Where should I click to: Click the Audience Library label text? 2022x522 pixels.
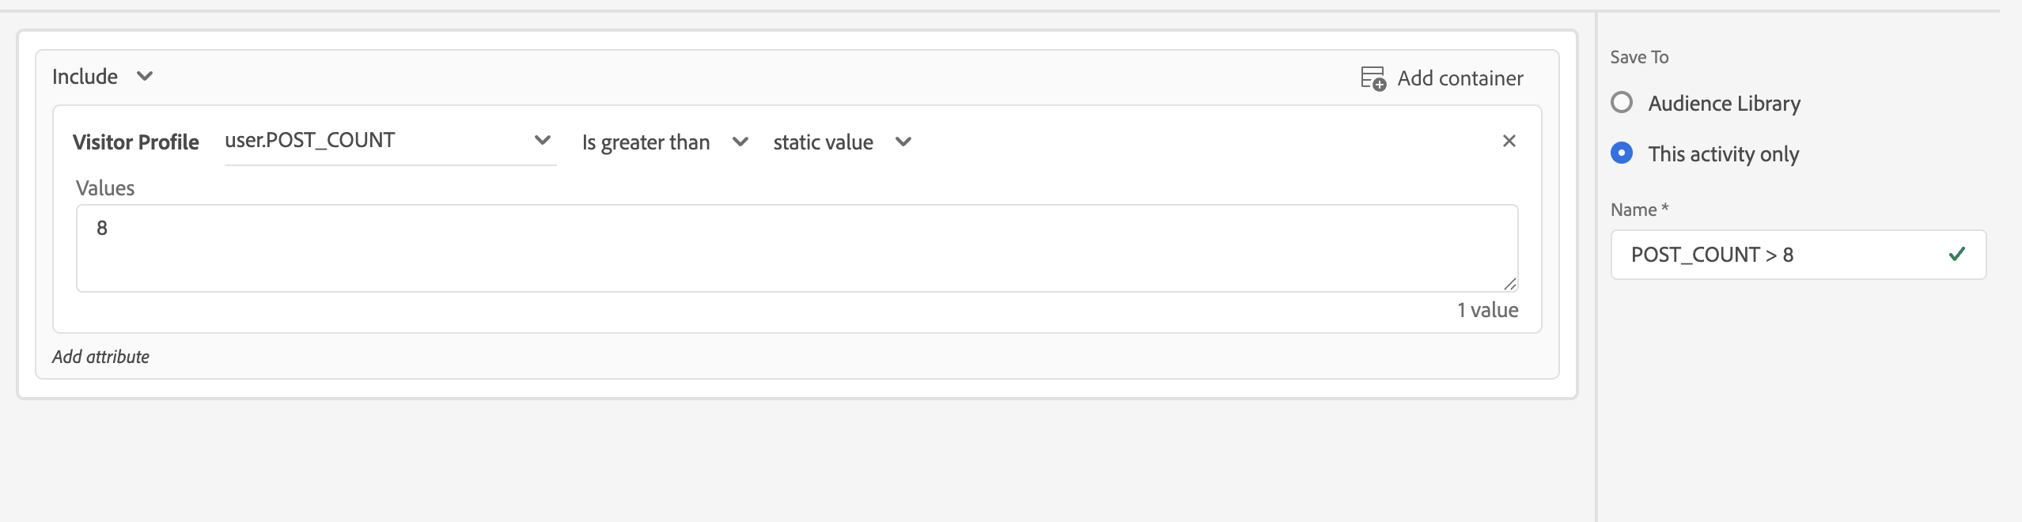tap(1725, 104)
